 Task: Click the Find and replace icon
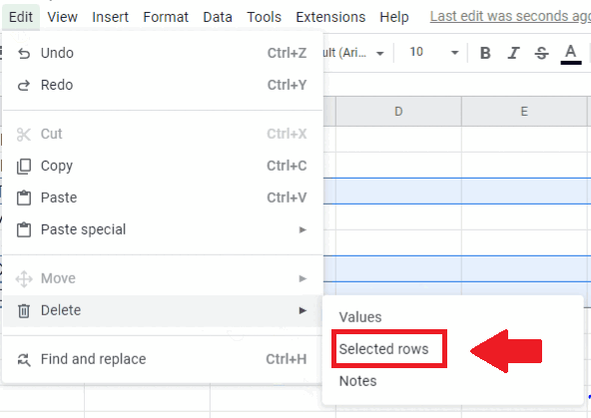[x=24, y=359]
